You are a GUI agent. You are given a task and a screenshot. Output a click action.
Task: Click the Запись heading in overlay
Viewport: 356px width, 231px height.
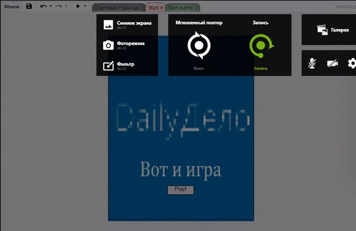tap(260, 23)
